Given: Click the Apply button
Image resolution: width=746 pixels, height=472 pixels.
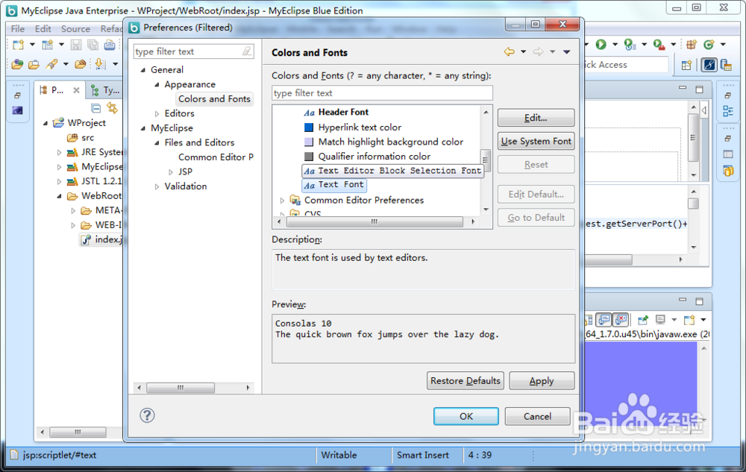Looking at the screenshot, I should [542, 381].
